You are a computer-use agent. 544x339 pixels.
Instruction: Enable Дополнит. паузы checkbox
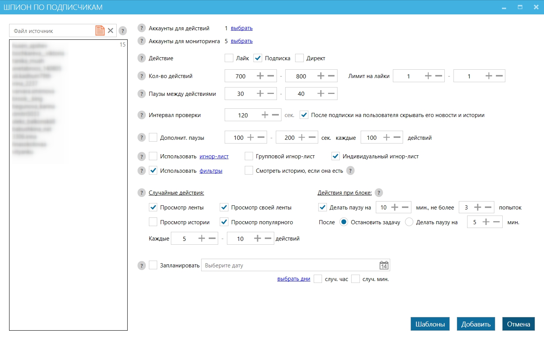tap(153, 137)
